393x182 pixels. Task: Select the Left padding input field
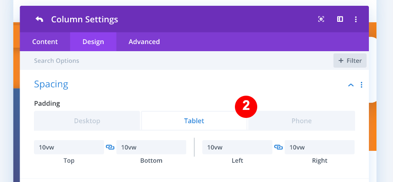237,147
